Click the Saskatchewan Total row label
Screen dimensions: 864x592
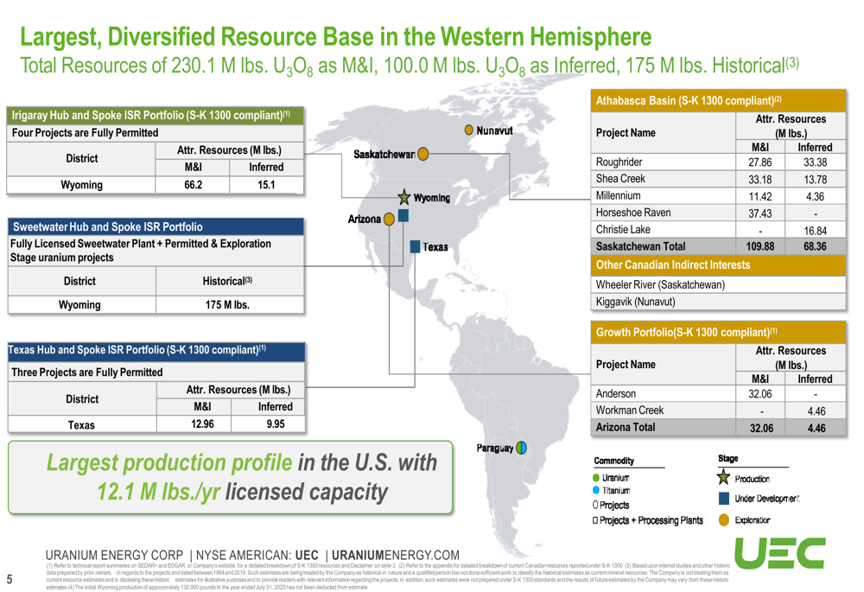pyautogui.click(x=640, y=246)
